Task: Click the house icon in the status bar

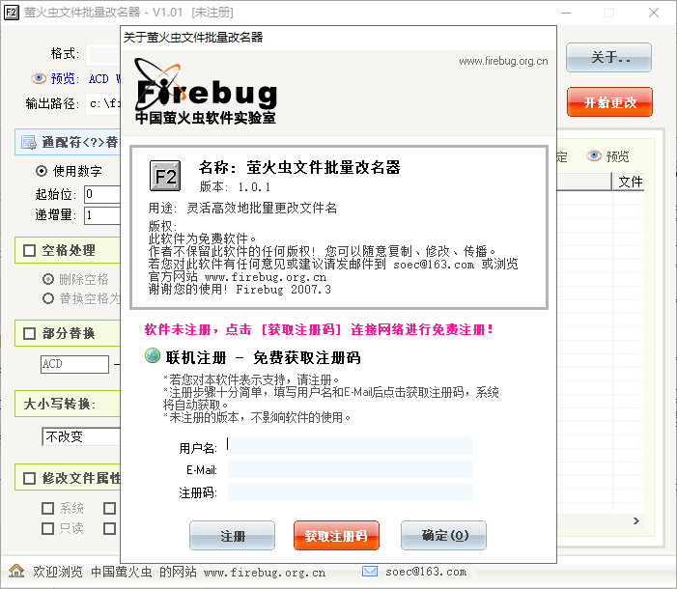Action: (x=16, y=571)
